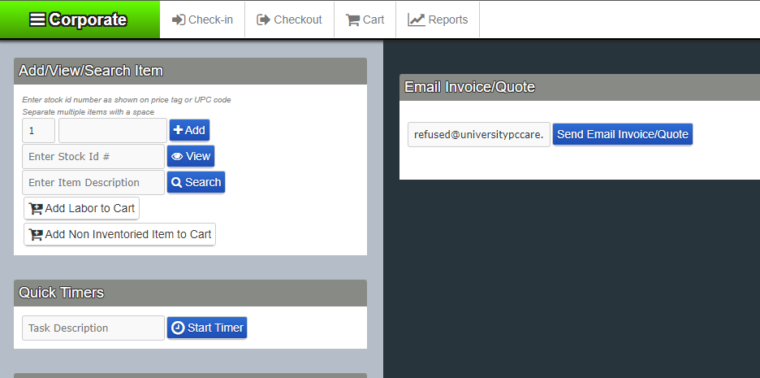Start Timer with the clock button

tap(207, 328)
